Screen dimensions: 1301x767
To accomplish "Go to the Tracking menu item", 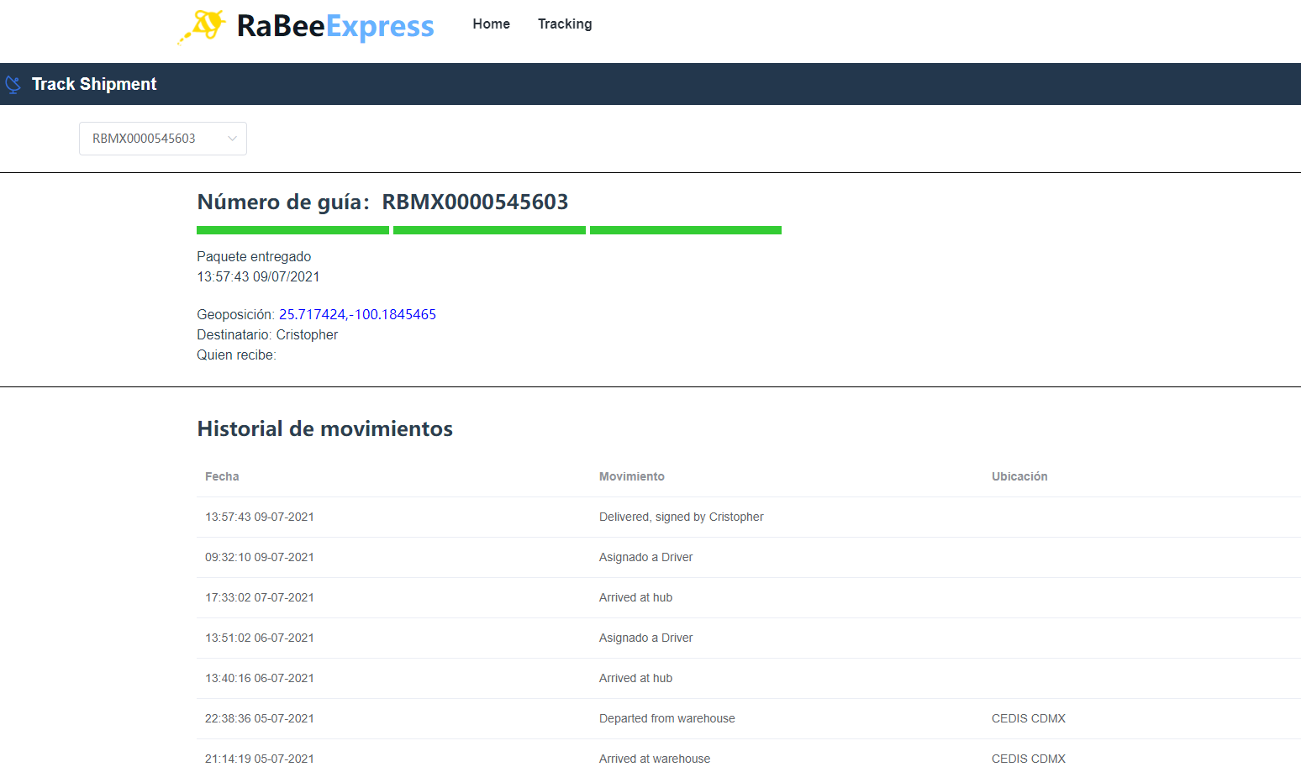I will click(565, 24).
